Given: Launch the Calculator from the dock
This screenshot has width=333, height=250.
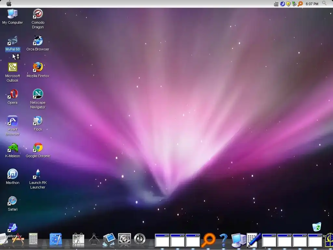Looking at the screenshot, I should 33,239.
